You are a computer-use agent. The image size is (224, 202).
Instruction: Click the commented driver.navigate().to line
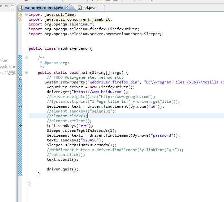(101, 97)
